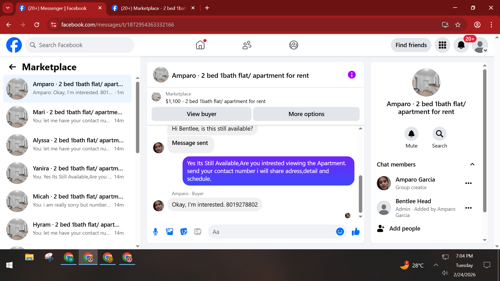Bookmark this page with star icon
Screen dimensions: 500x281
458,25
